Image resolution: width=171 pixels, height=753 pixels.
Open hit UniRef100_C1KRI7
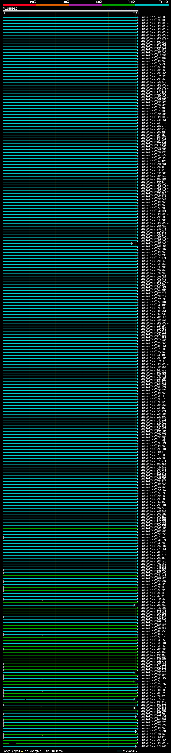[x=153, y=41]
